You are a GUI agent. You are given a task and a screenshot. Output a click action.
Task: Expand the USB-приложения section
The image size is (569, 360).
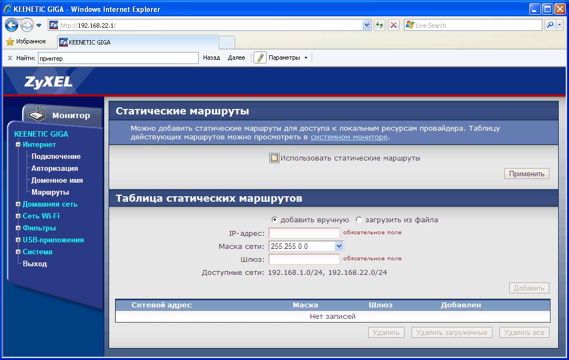[18, 240]
